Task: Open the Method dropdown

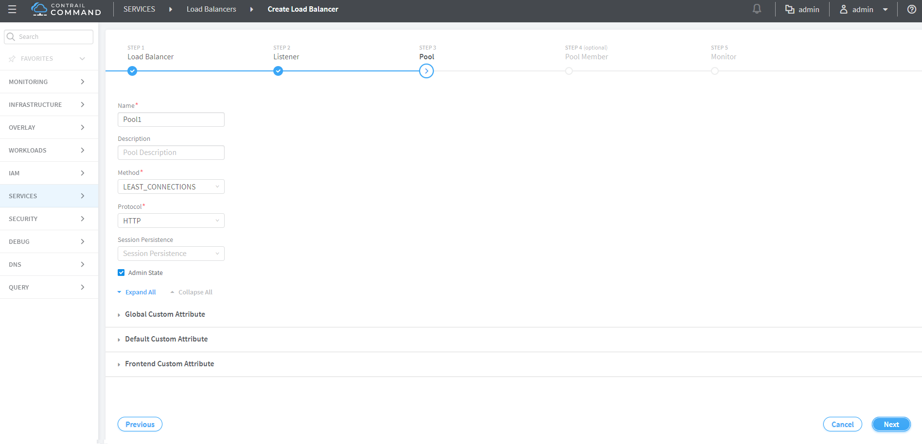Action: 171,187
